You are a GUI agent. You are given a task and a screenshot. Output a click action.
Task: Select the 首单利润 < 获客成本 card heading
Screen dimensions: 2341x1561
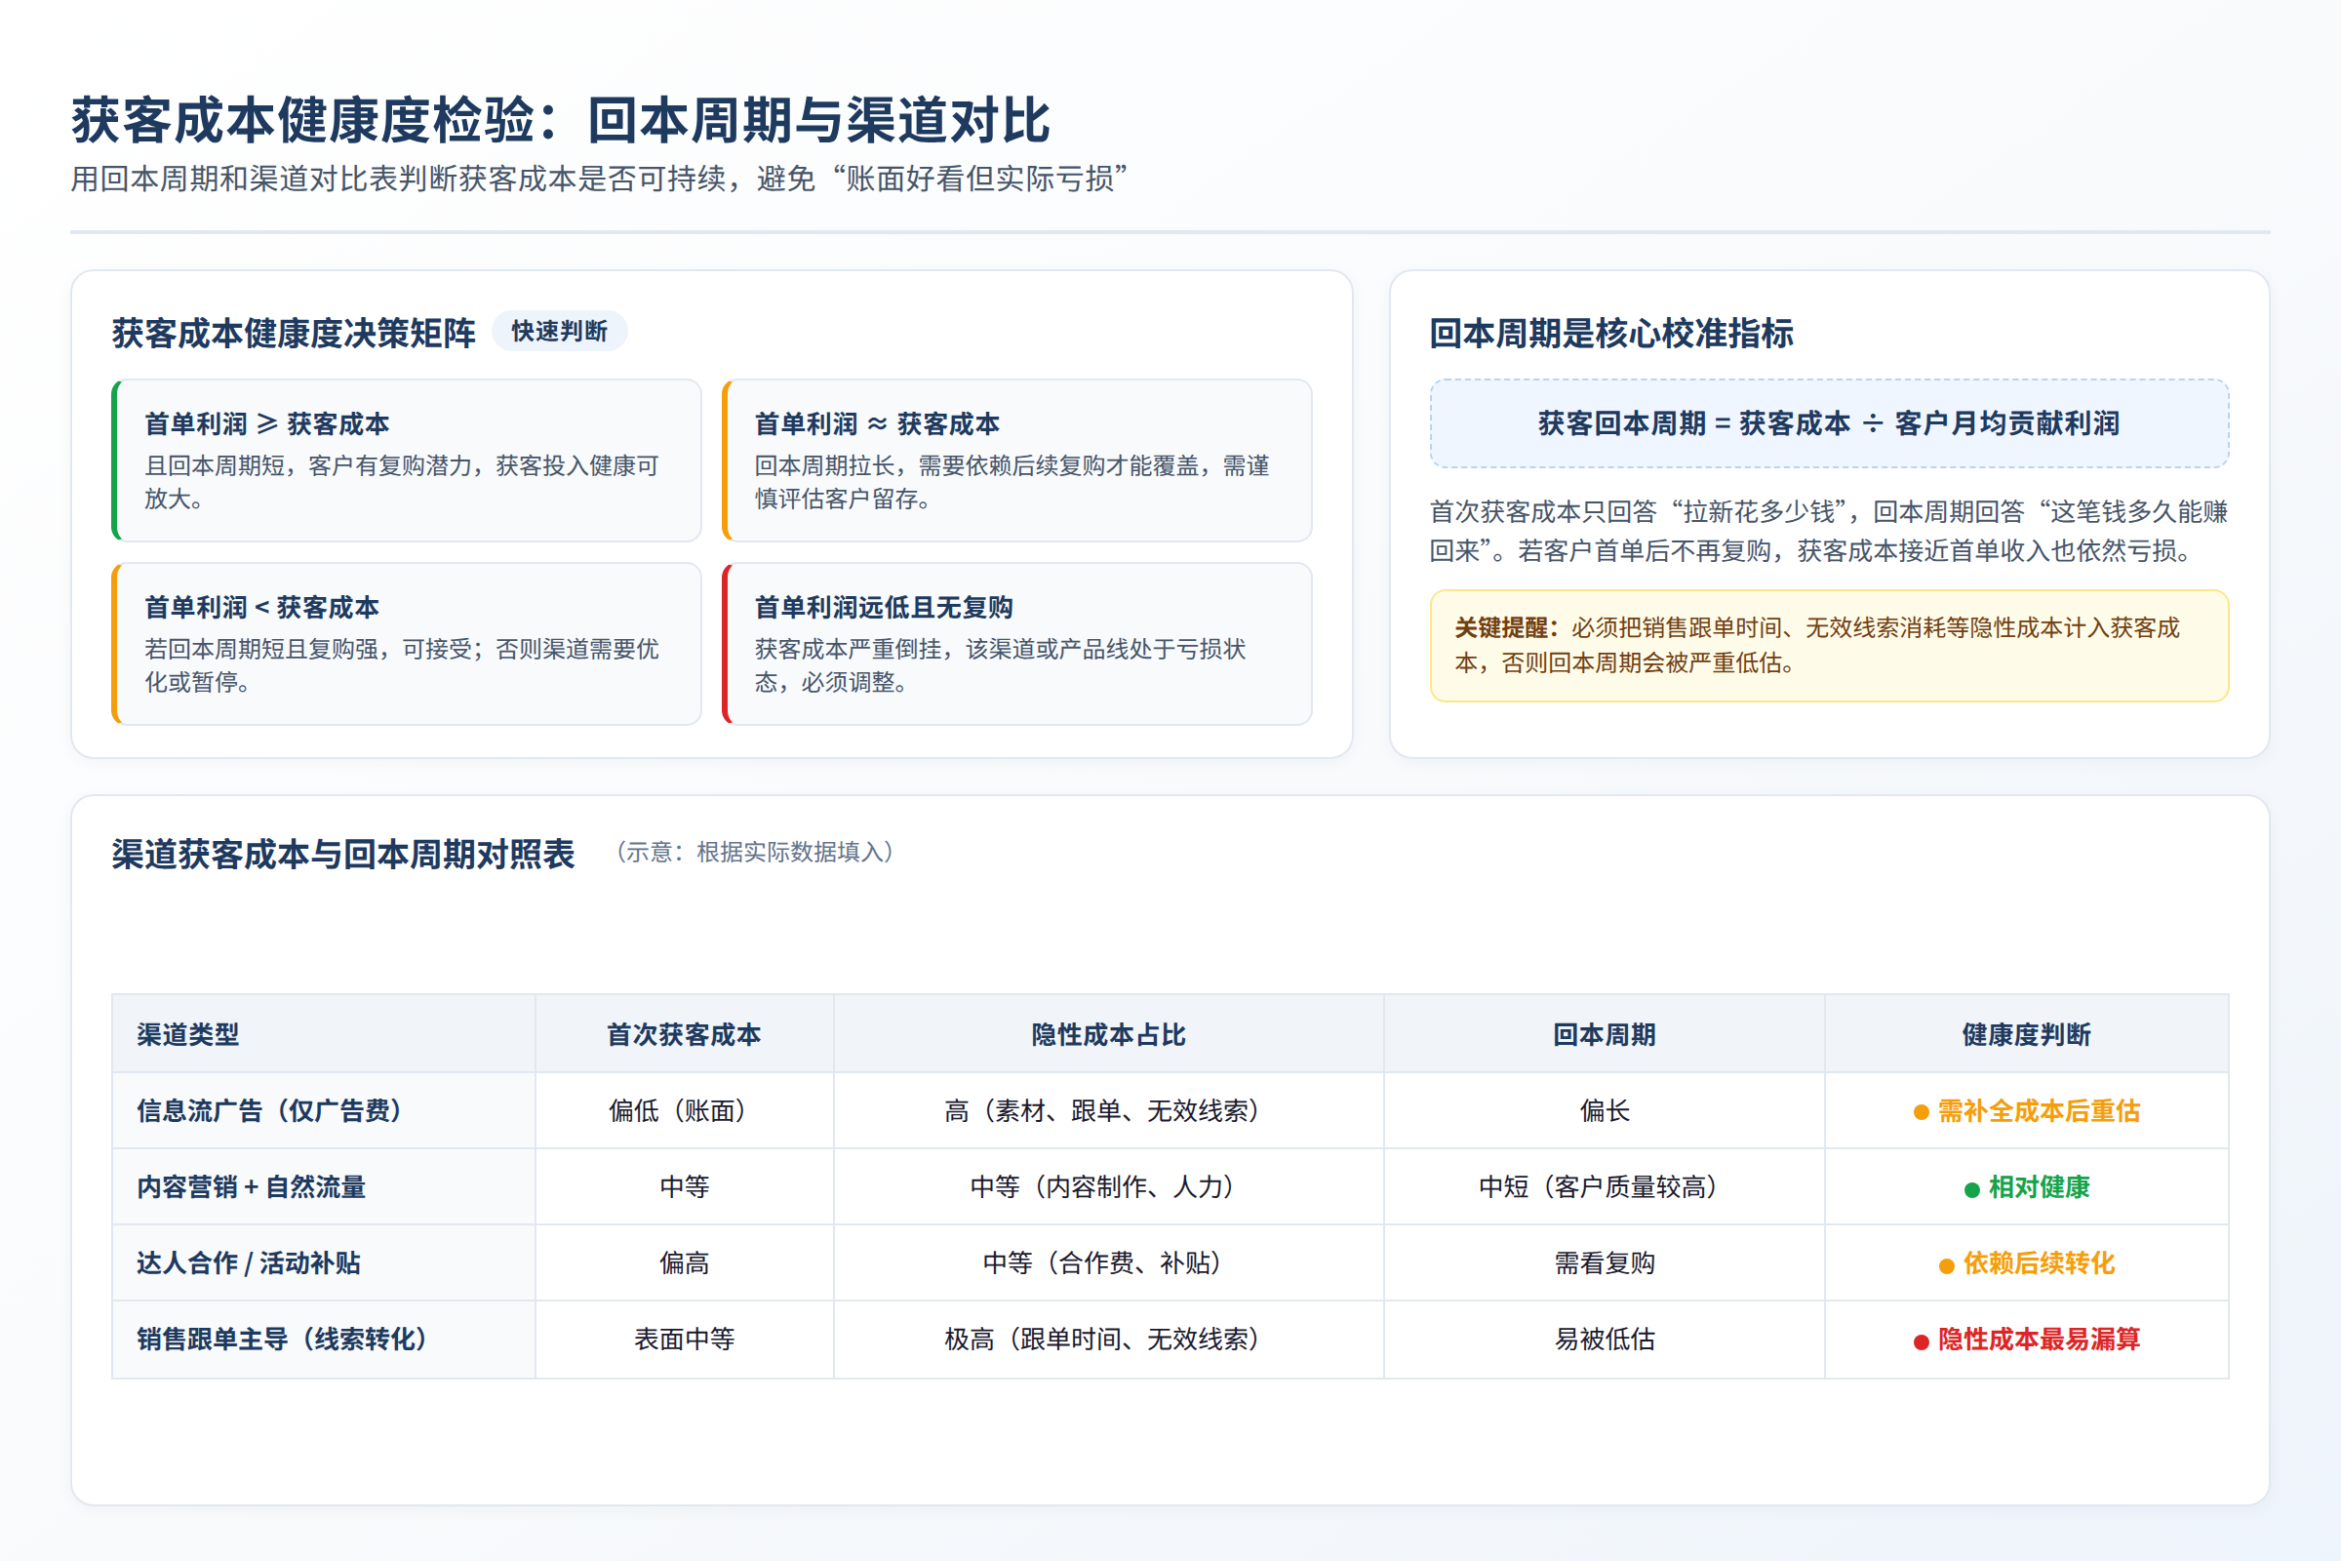(x=261, y=607)
